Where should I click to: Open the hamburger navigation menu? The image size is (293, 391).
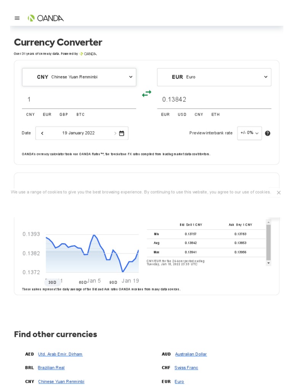[17, 18]
